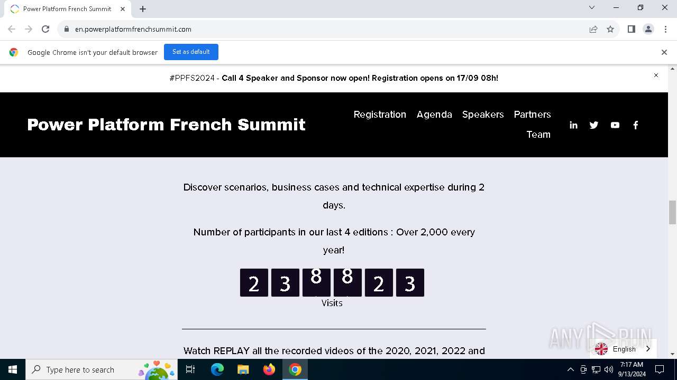Screen dimensions: 677x380
Task: Launch Microsoft Edge from taskbar
Action: click(217, 369)
